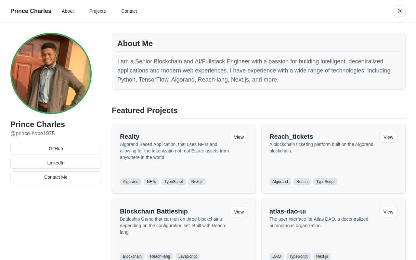Click the Prince Charles site title
Screen dimensions: 416x260
coord(31,11)
